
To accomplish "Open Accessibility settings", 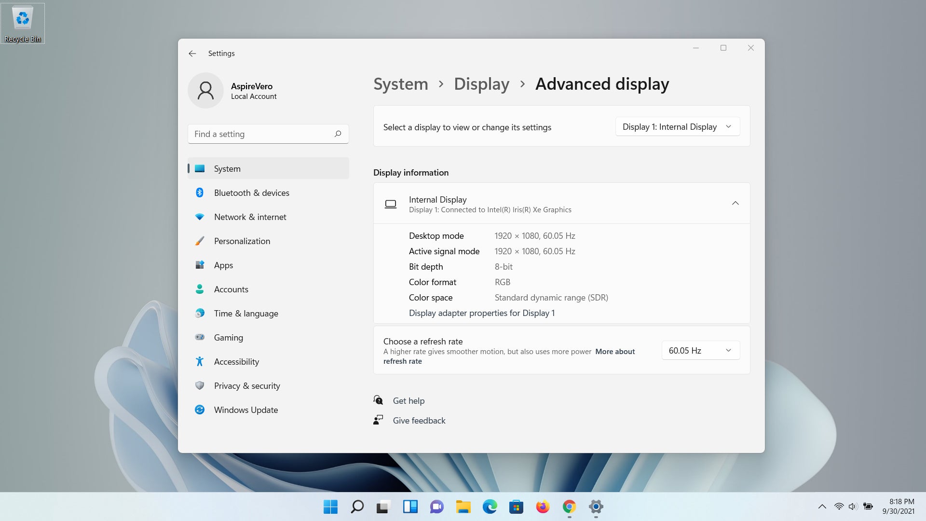I will [x=268, y=362].
